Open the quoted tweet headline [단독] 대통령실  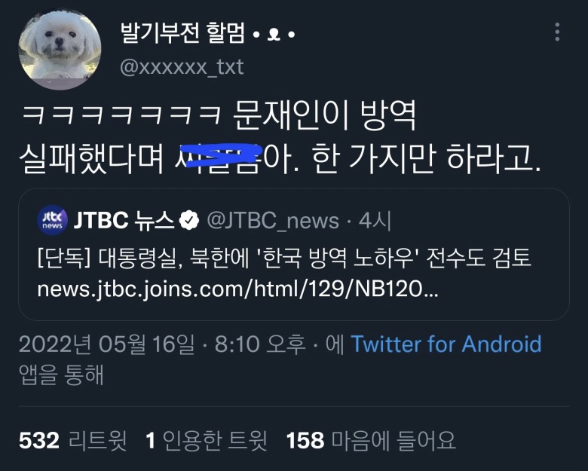click(x=284, y=258)
